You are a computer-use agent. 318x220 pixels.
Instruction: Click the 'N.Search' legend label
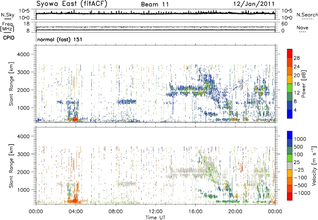point(307,15)
